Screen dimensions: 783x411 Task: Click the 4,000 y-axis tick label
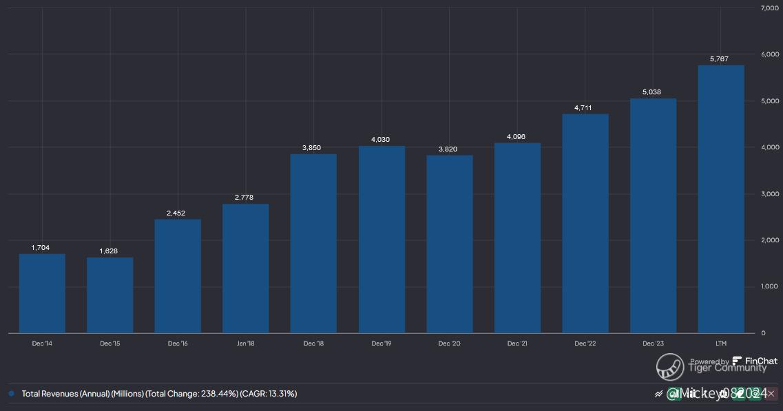pos(770,147)
